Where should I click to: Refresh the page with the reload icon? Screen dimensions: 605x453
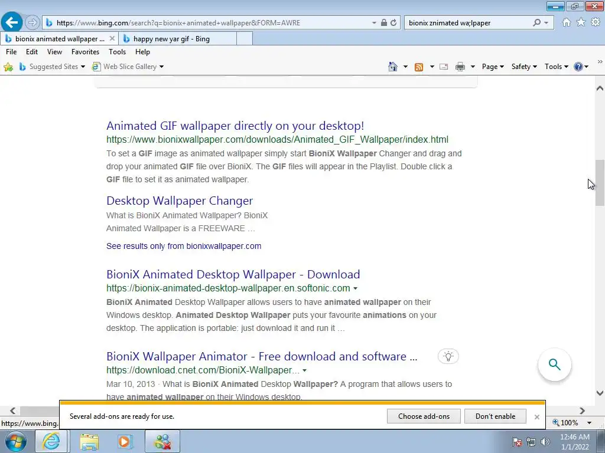pos(393,23)
